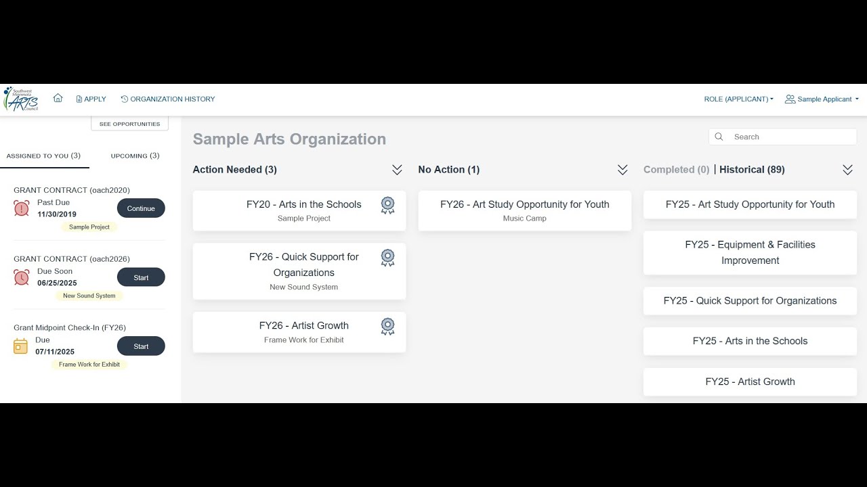Open the FY25 Arts in the Schools card

click(750, 341)
